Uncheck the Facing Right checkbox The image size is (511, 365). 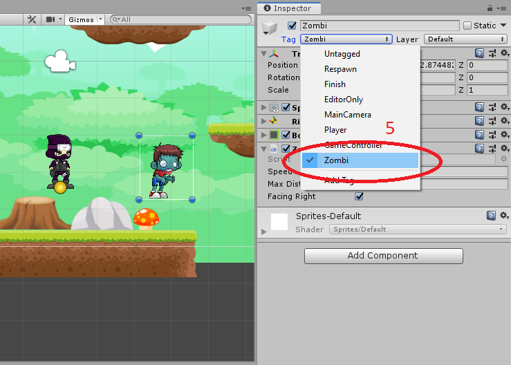tap(359, 196)
